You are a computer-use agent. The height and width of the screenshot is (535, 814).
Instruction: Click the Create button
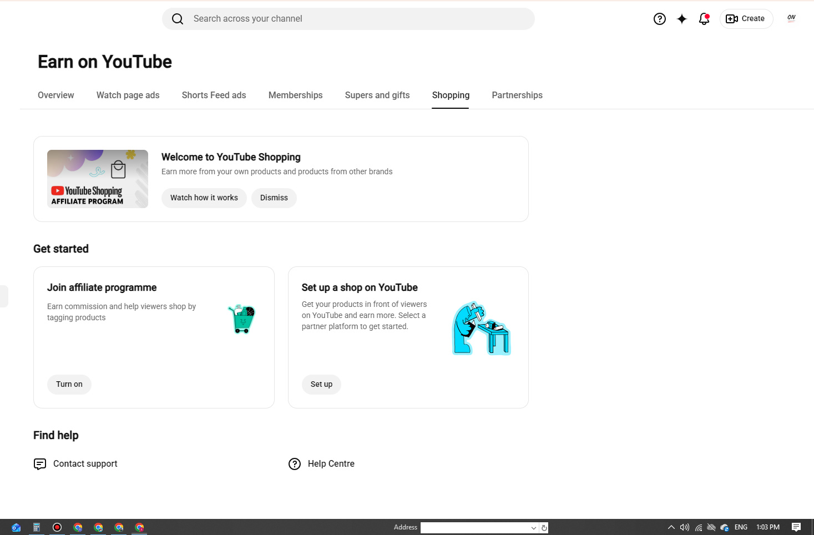(746, 19)
